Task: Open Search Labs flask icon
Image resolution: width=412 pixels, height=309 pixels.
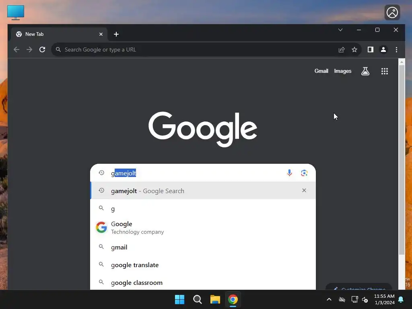Action: click(365, 71)
